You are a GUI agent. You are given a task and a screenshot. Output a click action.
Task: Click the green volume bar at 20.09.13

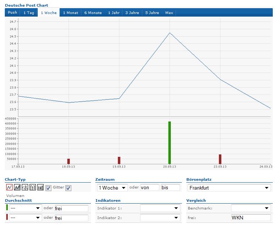coord(169,143)
